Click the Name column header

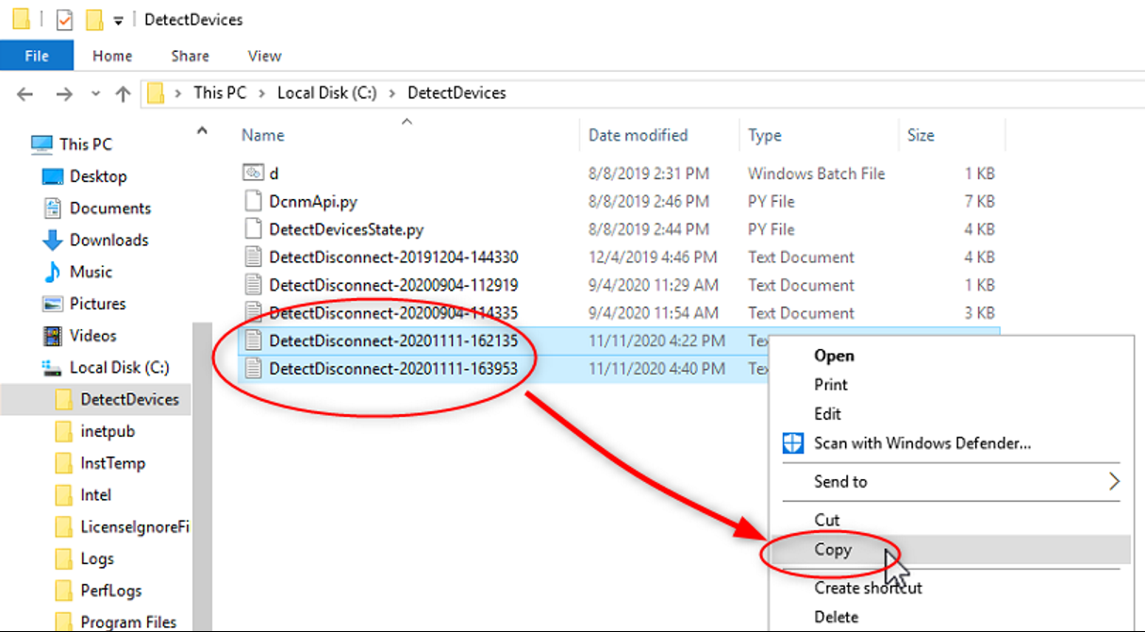pos(263,135)
